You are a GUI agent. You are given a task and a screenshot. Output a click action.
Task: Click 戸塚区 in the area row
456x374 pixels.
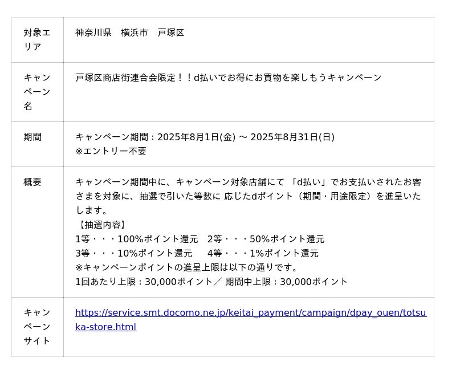171,33
